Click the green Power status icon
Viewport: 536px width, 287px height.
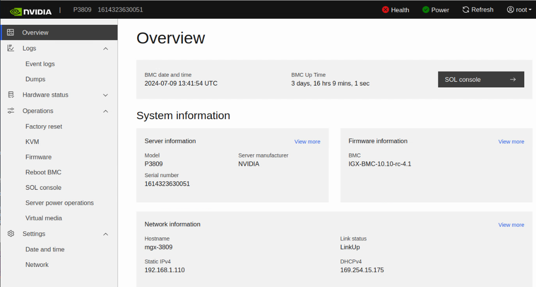point(426,10)
